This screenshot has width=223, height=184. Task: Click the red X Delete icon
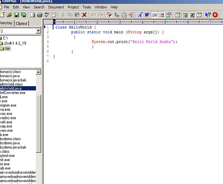(84, 15)
